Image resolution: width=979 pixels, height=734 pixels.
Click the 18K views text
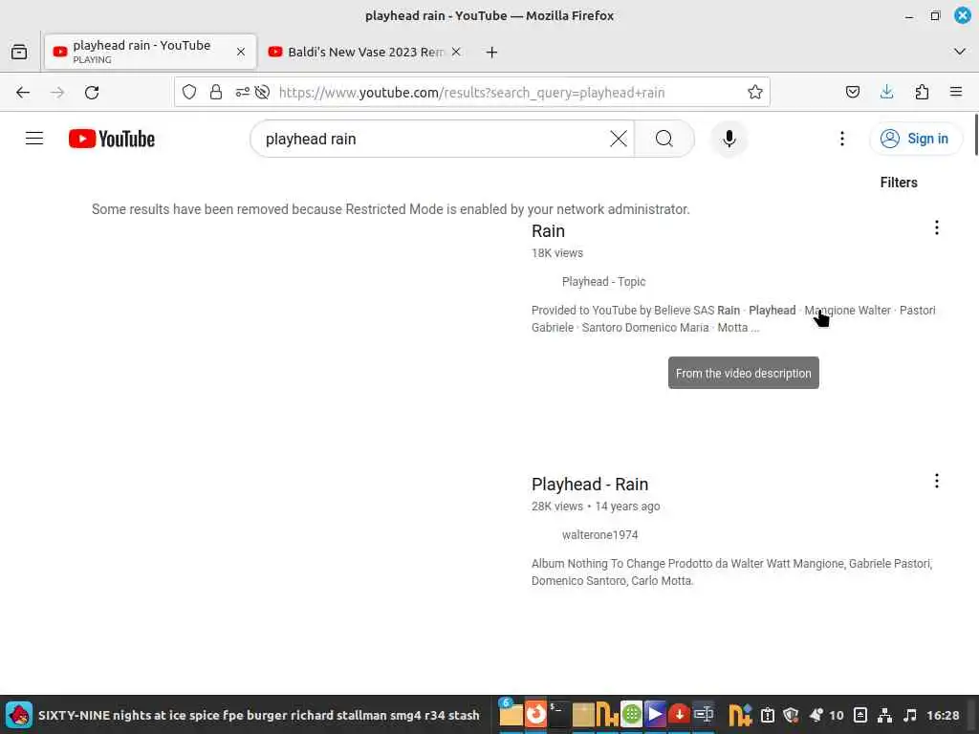click(x=557, y=252)
